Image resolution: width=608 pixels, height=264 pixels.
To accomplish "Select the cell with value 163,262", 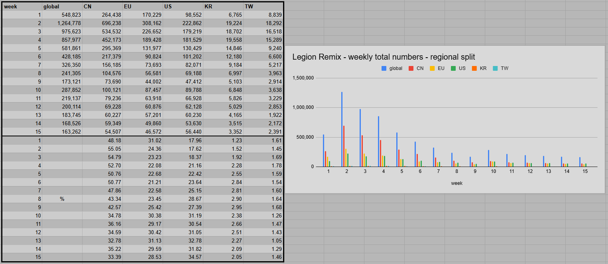I will pyautogui.click(x=62, y=132).
